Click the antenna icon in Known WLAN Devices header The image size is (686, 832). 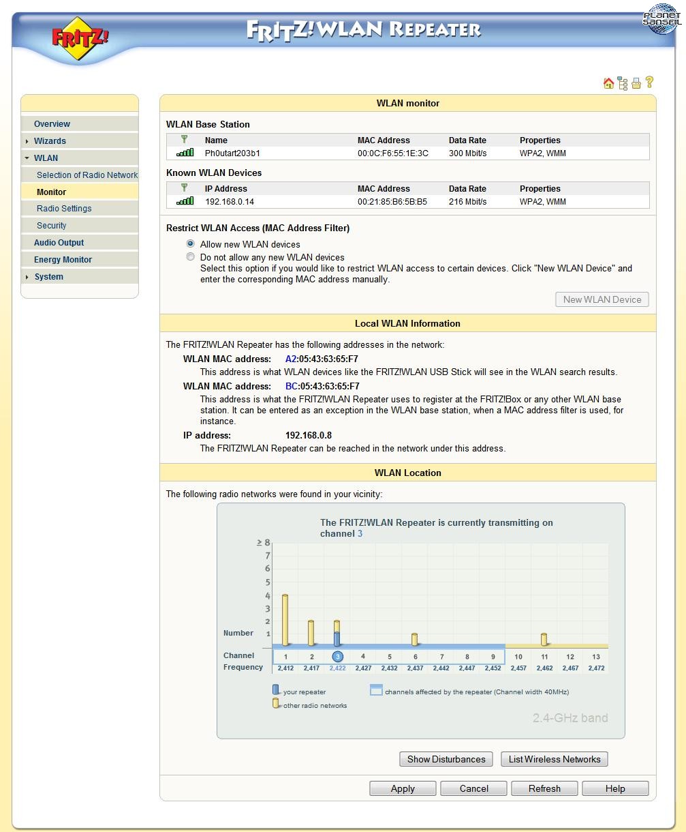pyautogui.click(x=184, y=188)
